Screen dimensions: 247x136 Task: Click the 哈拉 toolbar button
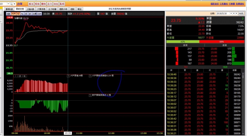click(x=56, y=4)
